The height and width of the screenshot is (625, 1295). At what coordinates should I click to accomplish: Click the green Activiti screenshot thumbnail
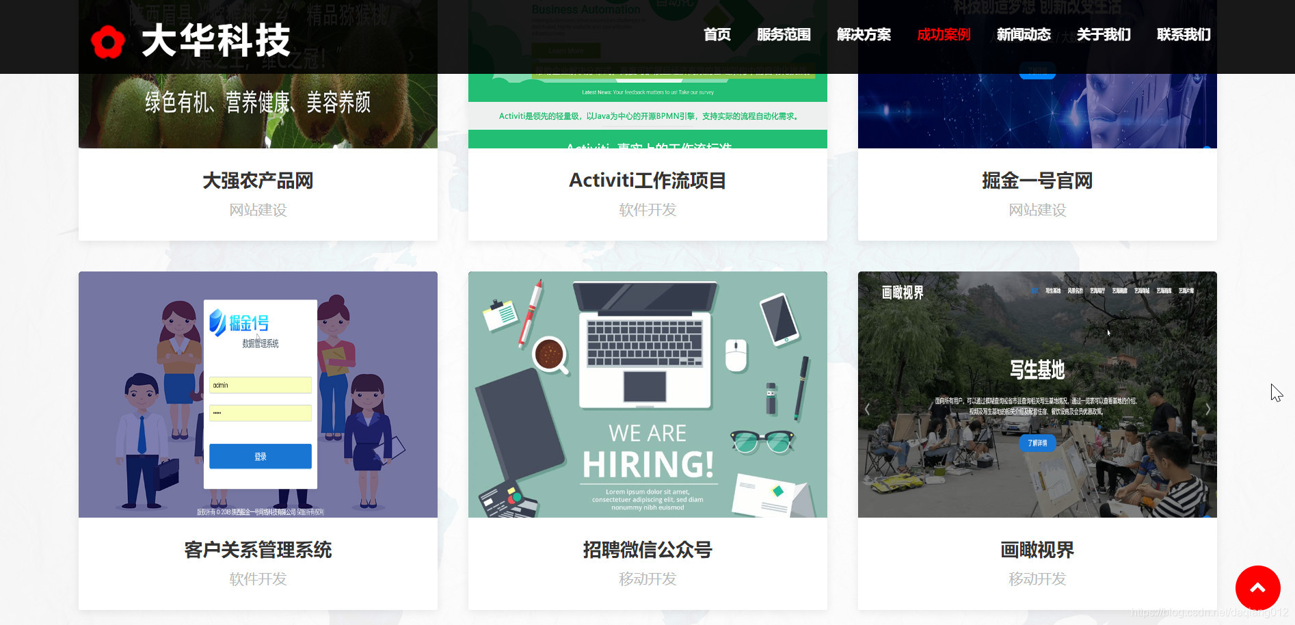pos(647,111)
